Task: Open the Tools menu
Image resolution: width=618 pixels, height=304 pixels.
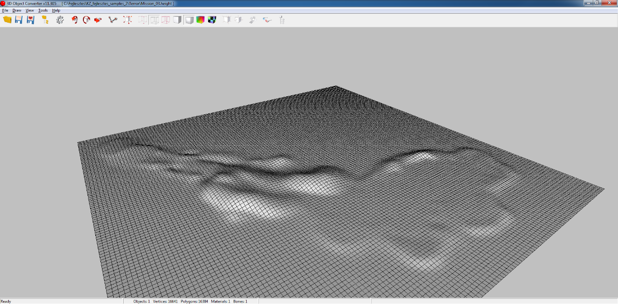Action: (43, 10)
